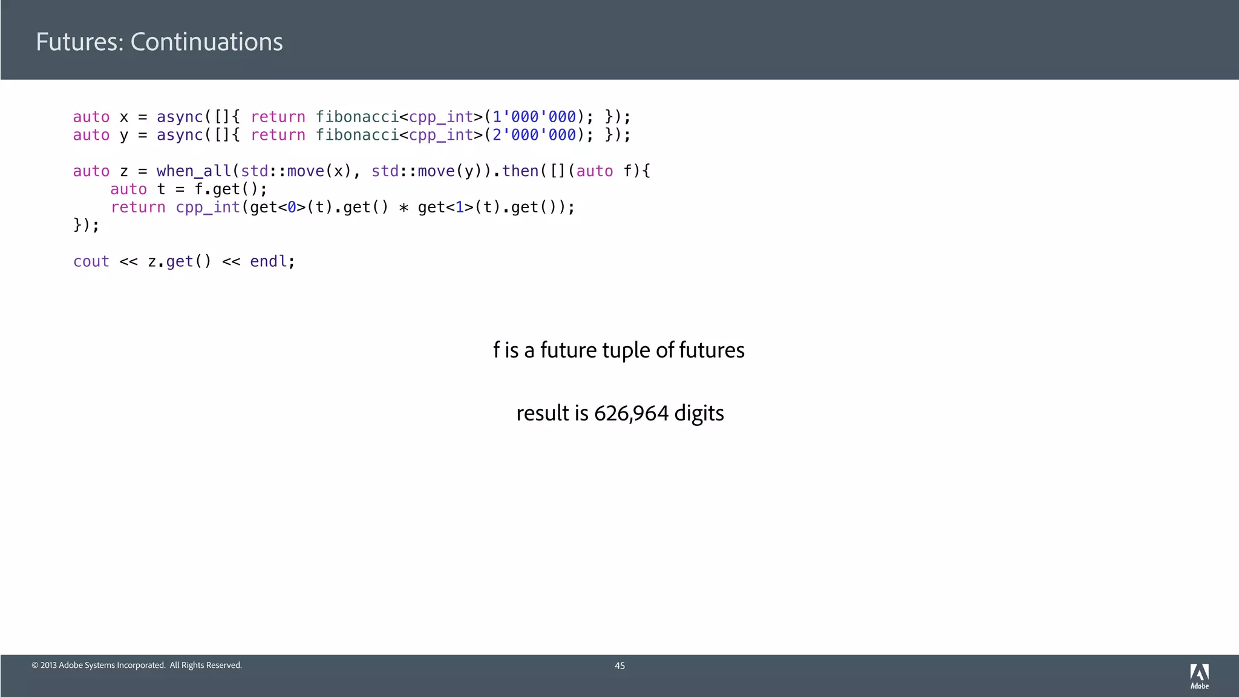This screenshot has height=697, width=1239.
Task: Click the 'auto x = async' code line
Action: point(351,117)
